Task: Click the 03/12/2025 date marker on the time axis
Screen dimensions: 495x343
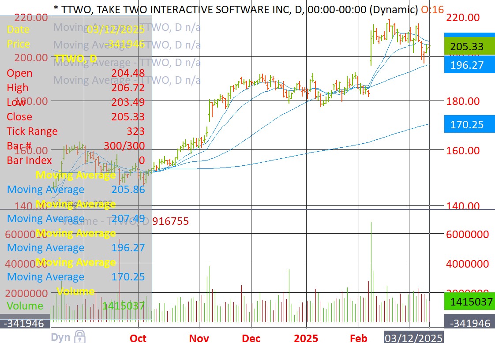Action: click(x=413, y=337)
